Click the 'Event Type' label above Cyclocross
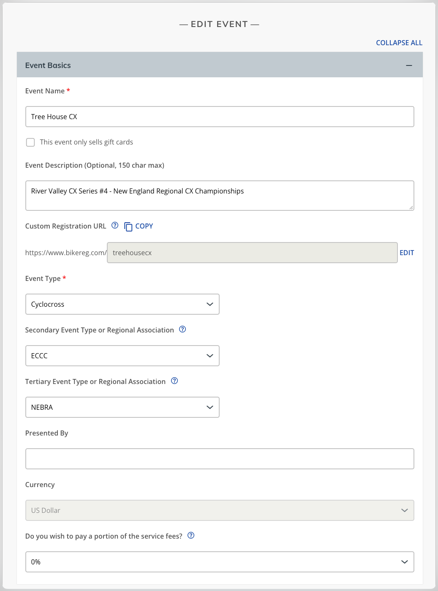 pyautogui.click(x=43, y=278)
